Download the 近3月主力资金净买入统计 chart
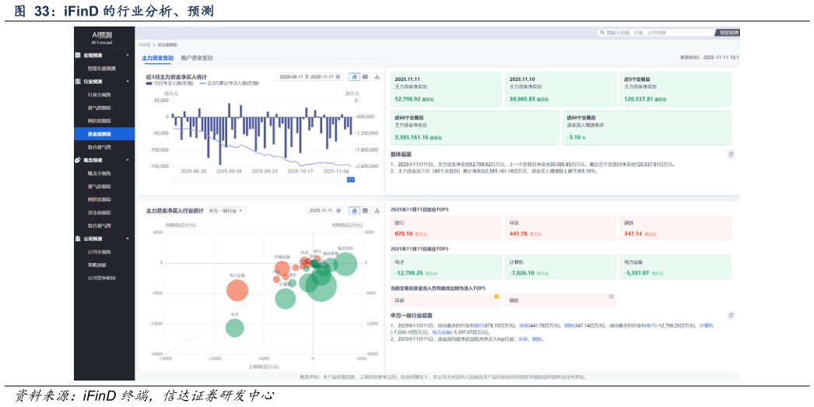This screenshot has height=407, width=814. point(377,77)
